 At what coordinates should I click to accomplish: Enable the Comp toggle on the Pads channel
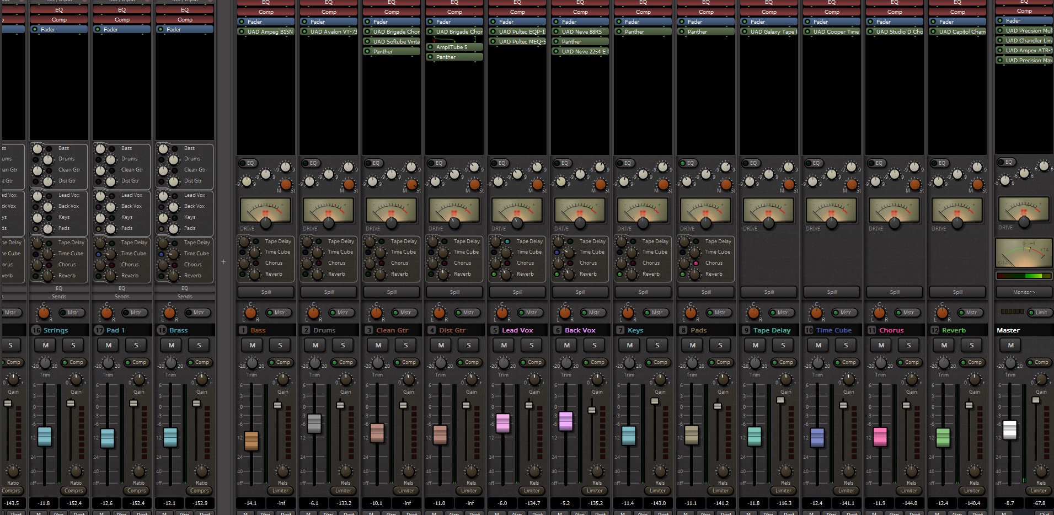coord(721,362)
